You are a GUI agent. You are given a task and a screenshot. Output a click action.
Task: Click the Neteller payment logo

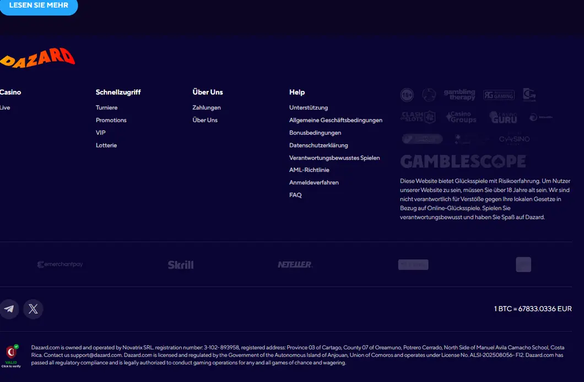[295, 264]
